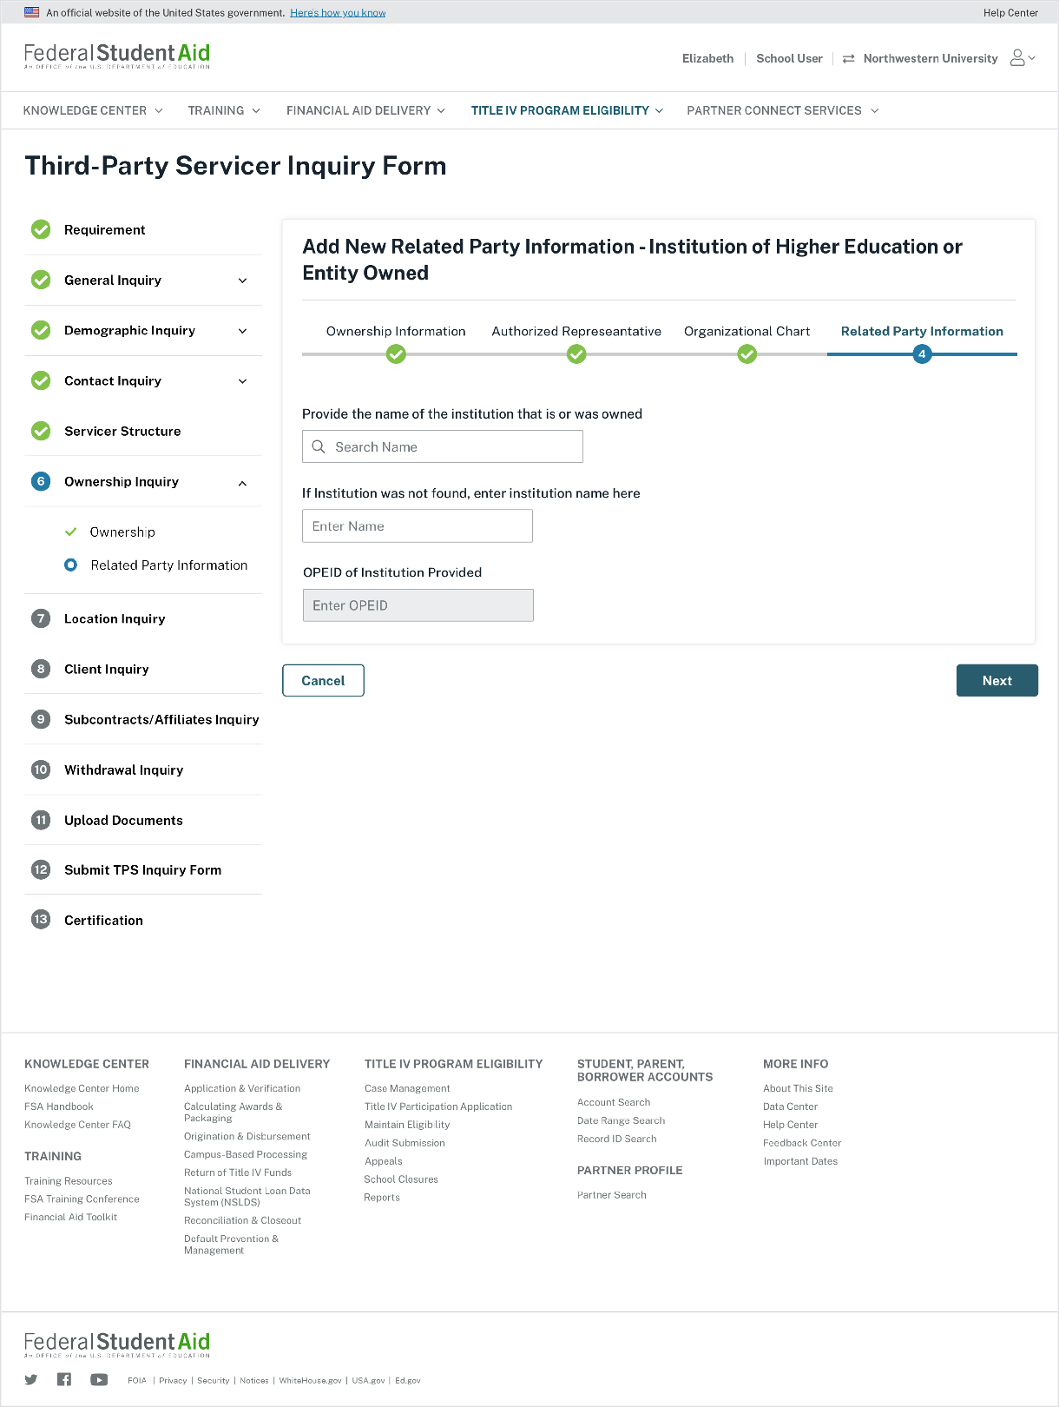Click the Servicer Structure green checkmark icon
This screenshot has width=1059, height=1407.
pyautogui.click(x=41, y=431)
